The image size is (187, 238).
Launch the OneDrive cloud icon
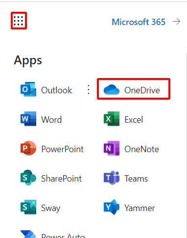click(x=112, y=89)
